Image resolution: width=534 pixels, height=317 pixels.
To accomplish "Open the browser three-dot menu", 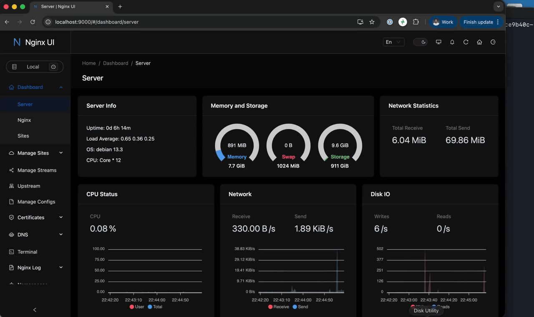I will (498, 22).
